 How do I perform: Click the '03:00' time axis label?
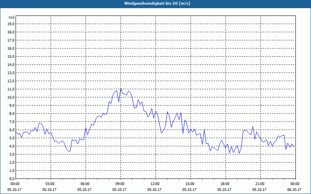tap(51, 184)
